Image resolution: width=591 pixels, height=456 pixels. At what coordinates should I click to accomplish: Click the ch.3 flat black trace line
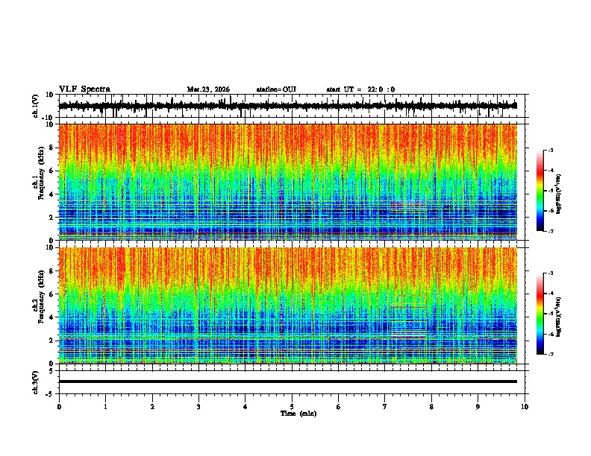(x=287, y=381)
